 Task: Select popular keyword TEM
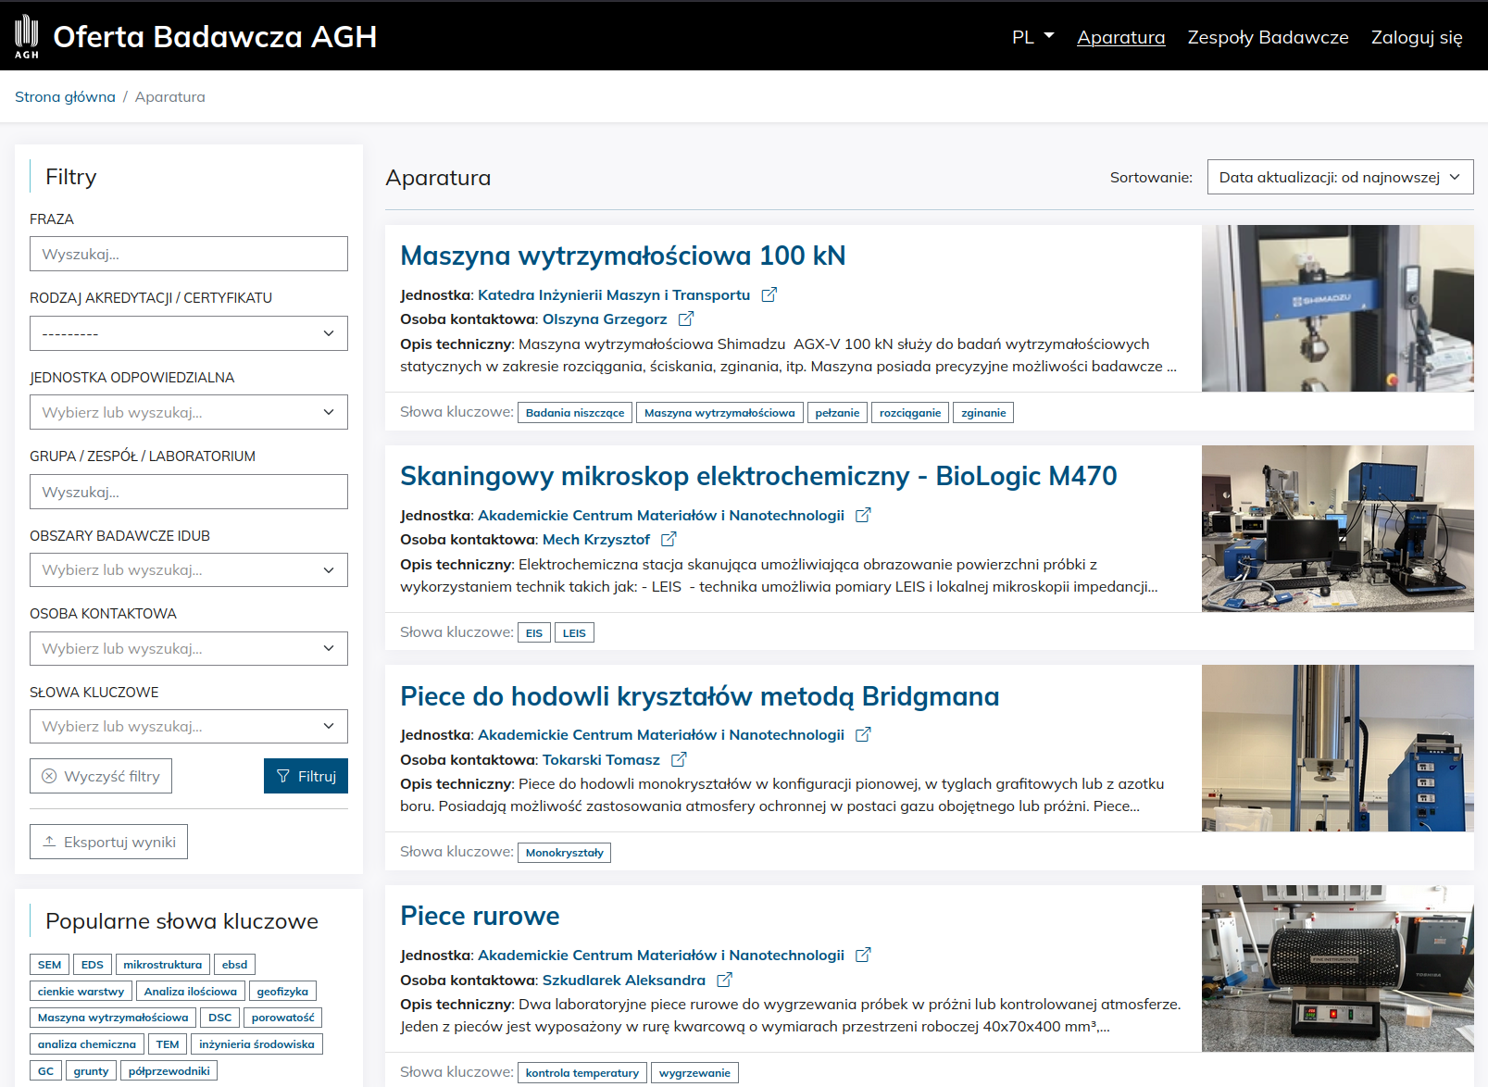click(168, 1044)
